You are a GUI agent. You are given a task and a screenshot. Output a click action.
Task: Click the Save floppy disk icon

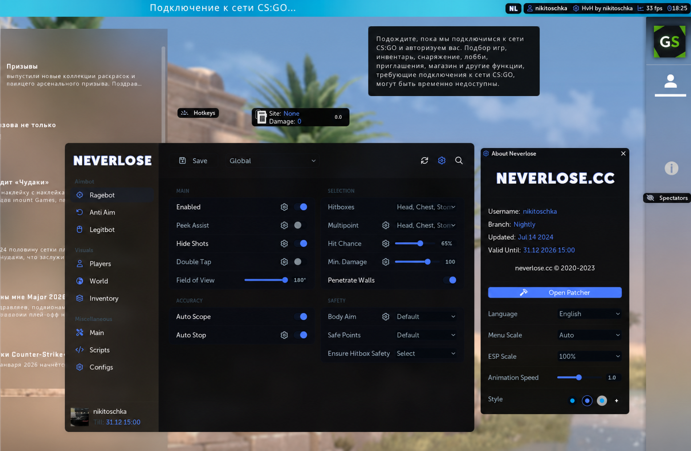183,161
